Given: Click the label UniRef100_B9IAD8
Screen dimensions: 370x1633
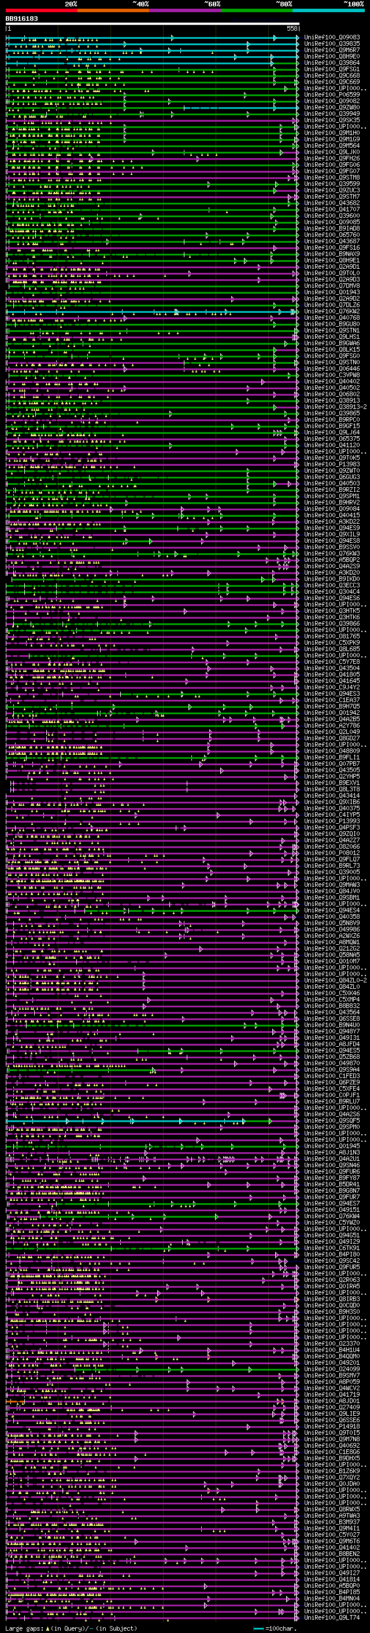Looking at the screenshot, I should click(332, 229).
